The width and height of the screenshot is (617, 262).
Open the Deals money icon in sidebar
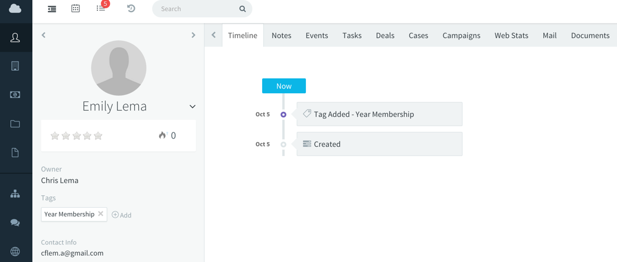tap(15, 94)
